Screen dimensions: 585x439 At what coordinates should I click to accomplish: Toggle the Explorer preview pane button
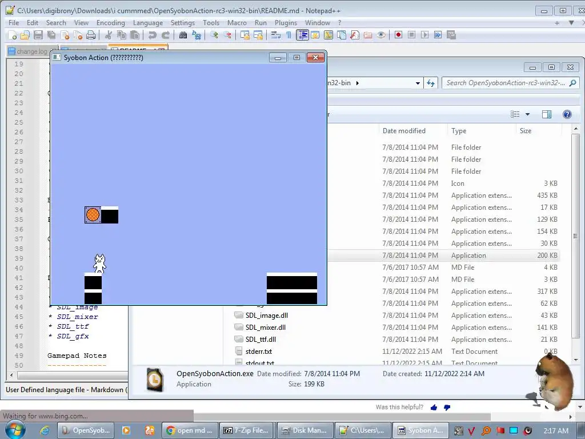(547, 114)
